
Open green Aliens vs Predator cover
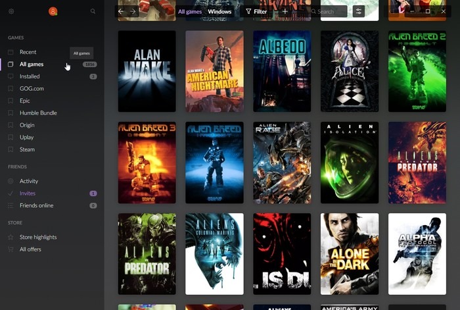pyautogui.click(x=147, y=254)
